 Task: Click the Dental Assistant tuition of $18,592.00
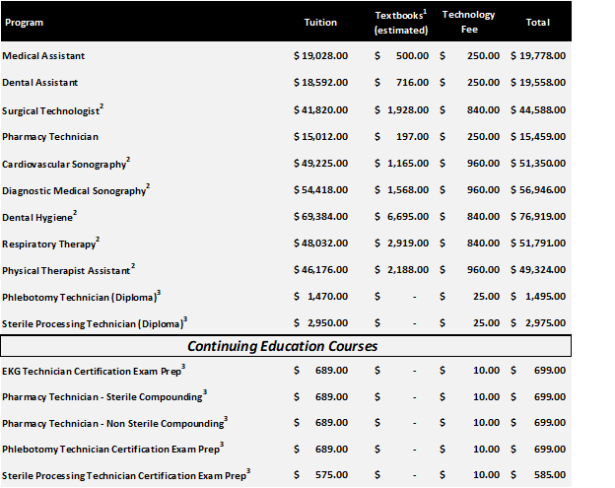320,83
